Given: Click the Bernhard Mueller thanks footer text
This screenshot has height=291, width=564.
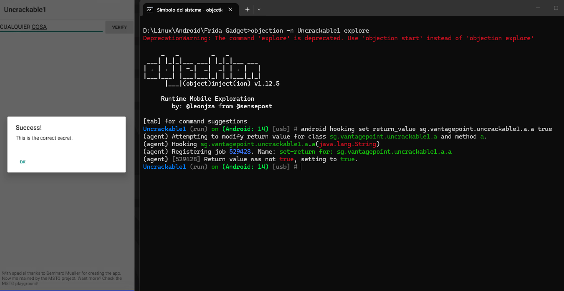Looking at the screenshot, I should [62, 278].
